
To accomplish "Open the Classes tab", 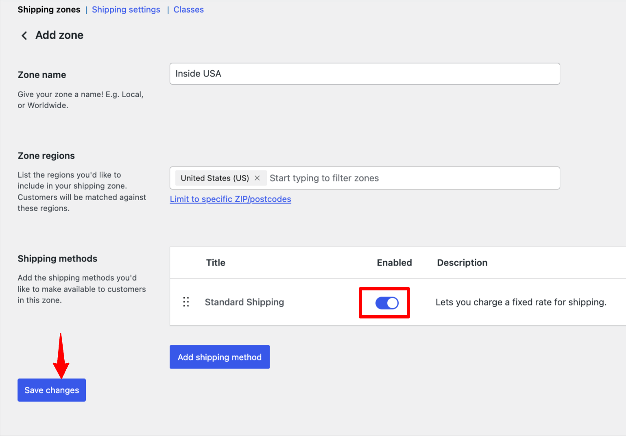I will click(188, 10).
